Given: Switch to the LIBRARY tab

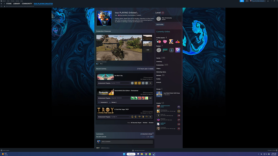Looking at the screenshot, I should (x=17, y=4).
